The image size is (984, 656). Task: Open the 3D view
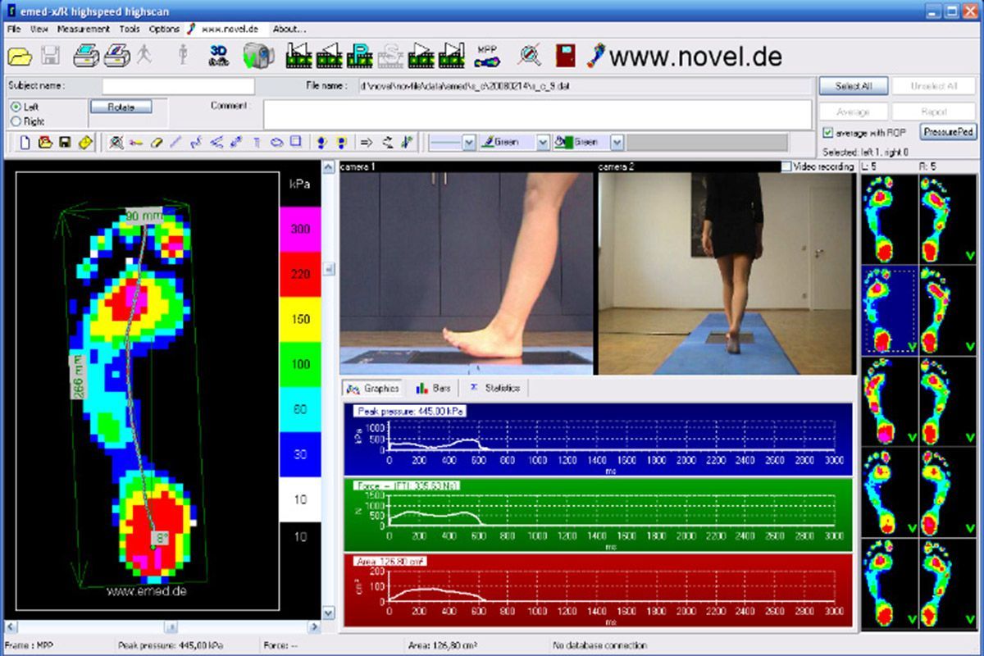[218, 56]
